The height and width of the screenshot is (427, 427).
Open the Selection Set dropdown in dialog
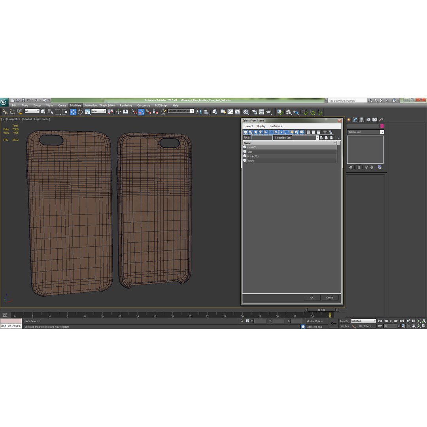point(317,138)
